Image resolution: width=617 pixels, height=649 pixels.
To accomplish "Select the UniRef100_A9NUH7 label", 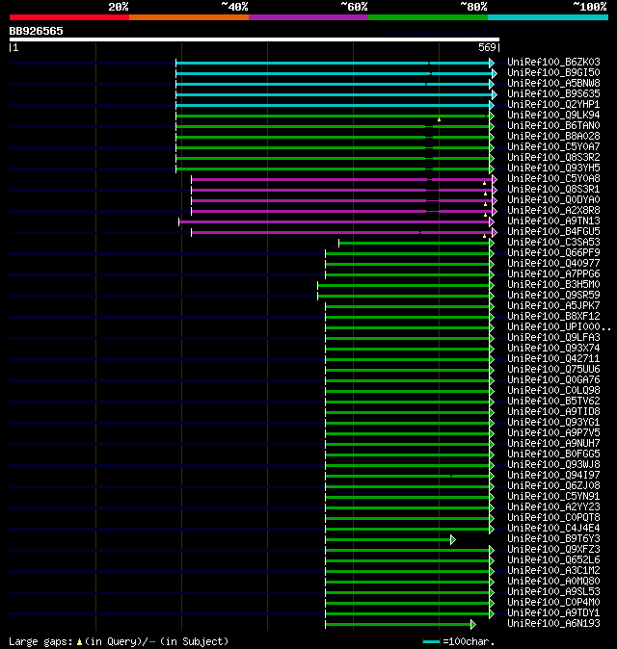I will coord(553,444).
